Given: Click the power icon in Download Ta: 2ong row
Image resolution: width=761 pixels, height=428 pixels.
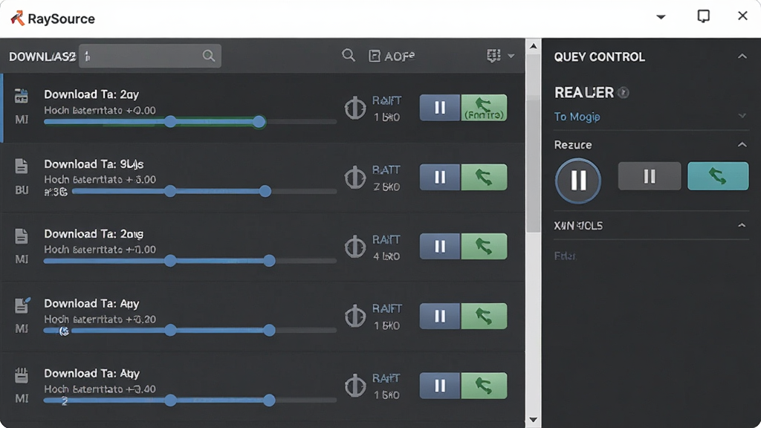Looking at the screenshot, I should click(355, 247).
